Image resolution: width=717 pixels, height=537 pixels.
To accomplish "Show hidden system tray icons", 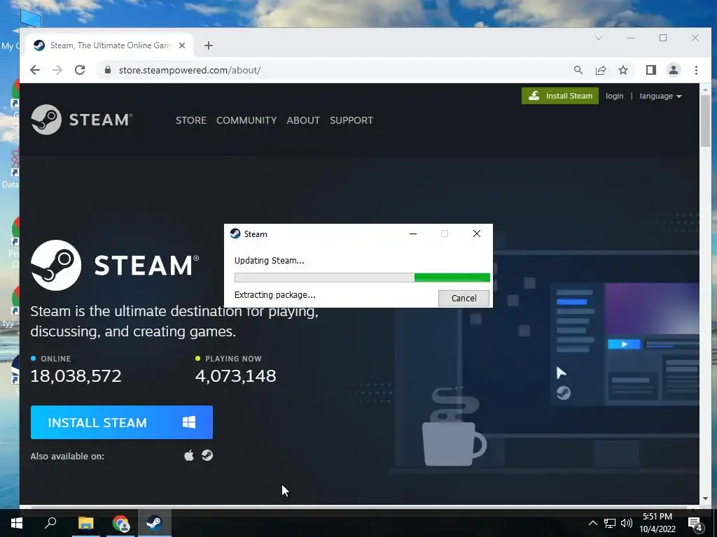I will (592, 523).
